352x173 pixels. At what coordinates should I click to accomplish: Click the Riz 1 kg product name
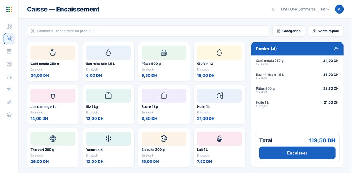coord(92,107)
